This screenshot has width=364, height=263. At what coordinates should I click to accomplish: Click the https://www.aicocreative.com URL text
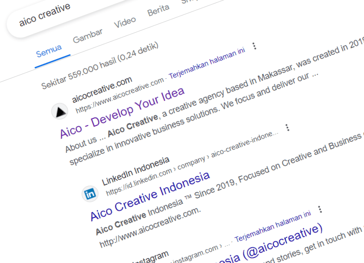coord(119,96)
